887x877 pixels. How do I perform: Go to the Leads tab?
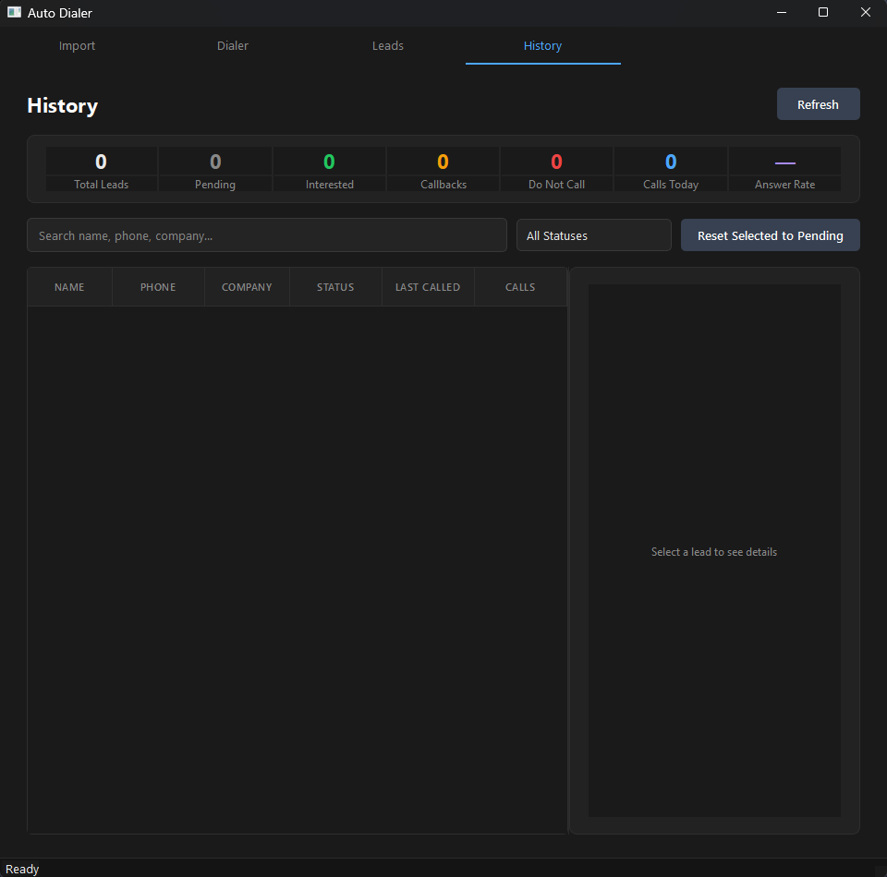(x=387, y=46)
